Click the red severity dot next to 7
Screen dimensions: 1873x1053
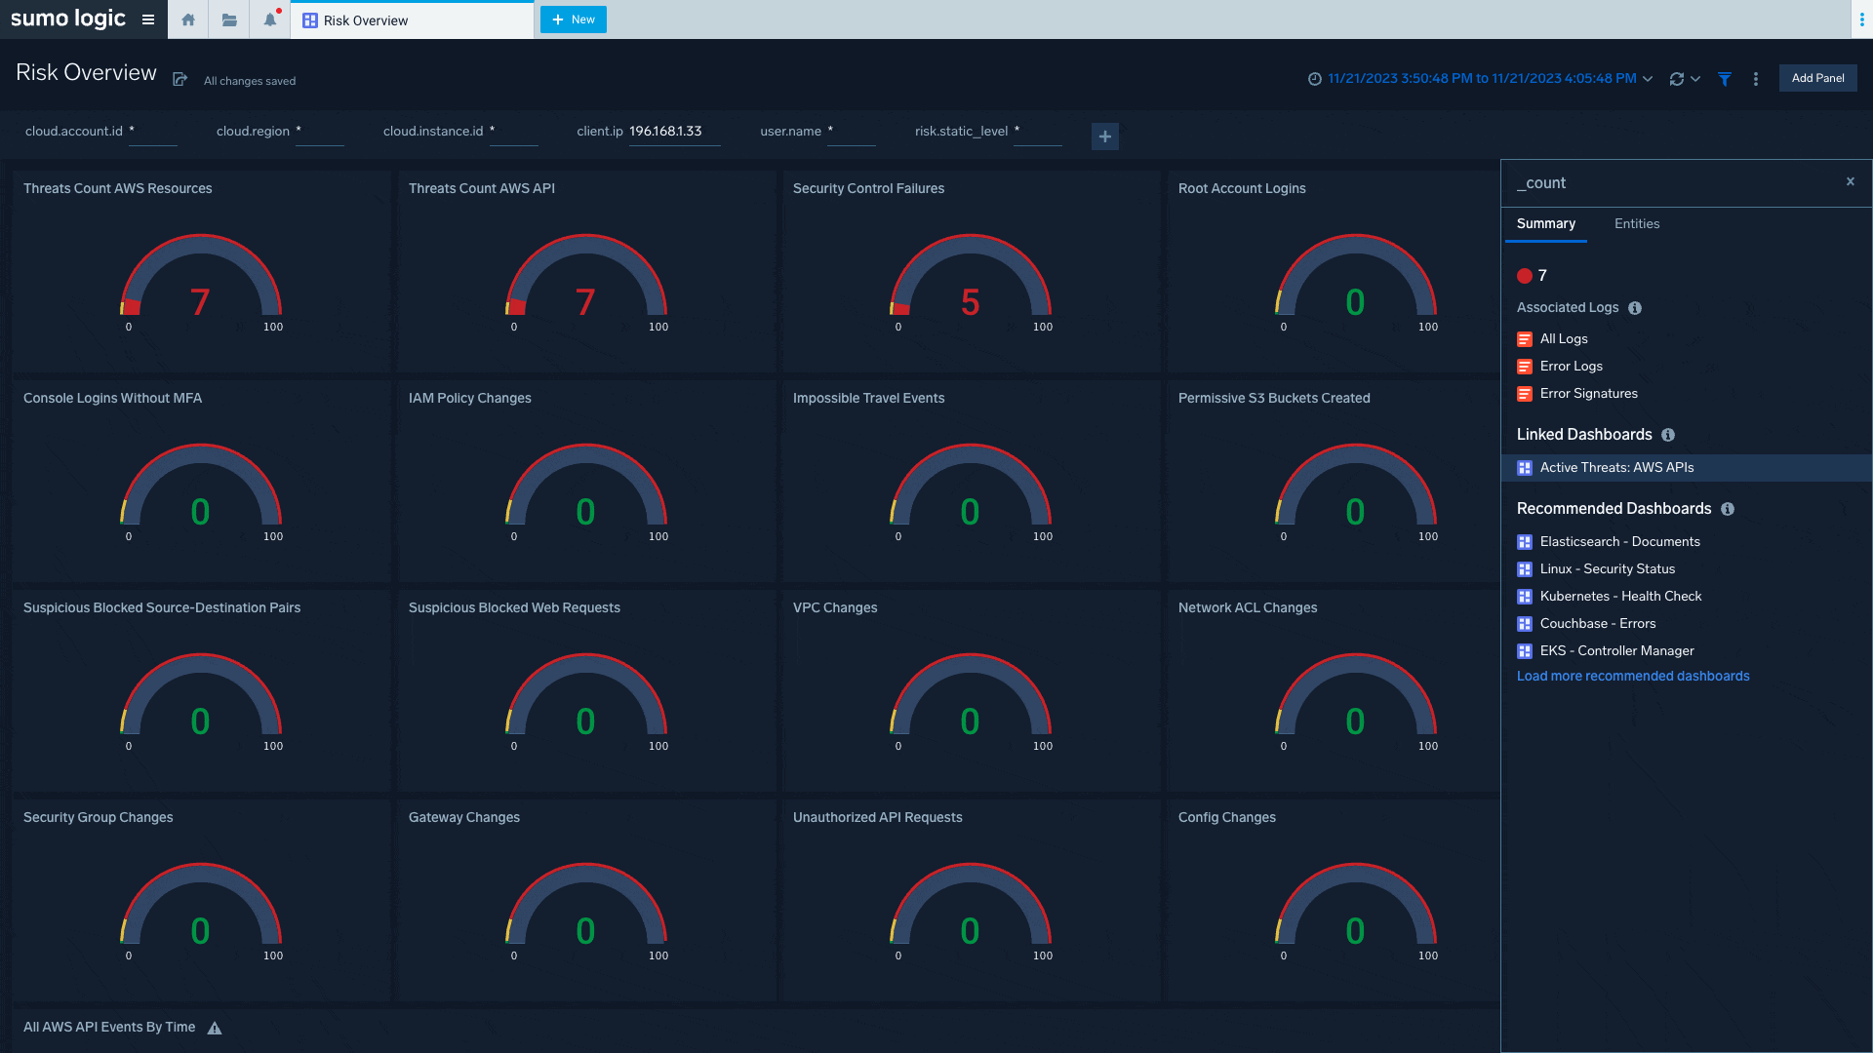pos(1525,276)
